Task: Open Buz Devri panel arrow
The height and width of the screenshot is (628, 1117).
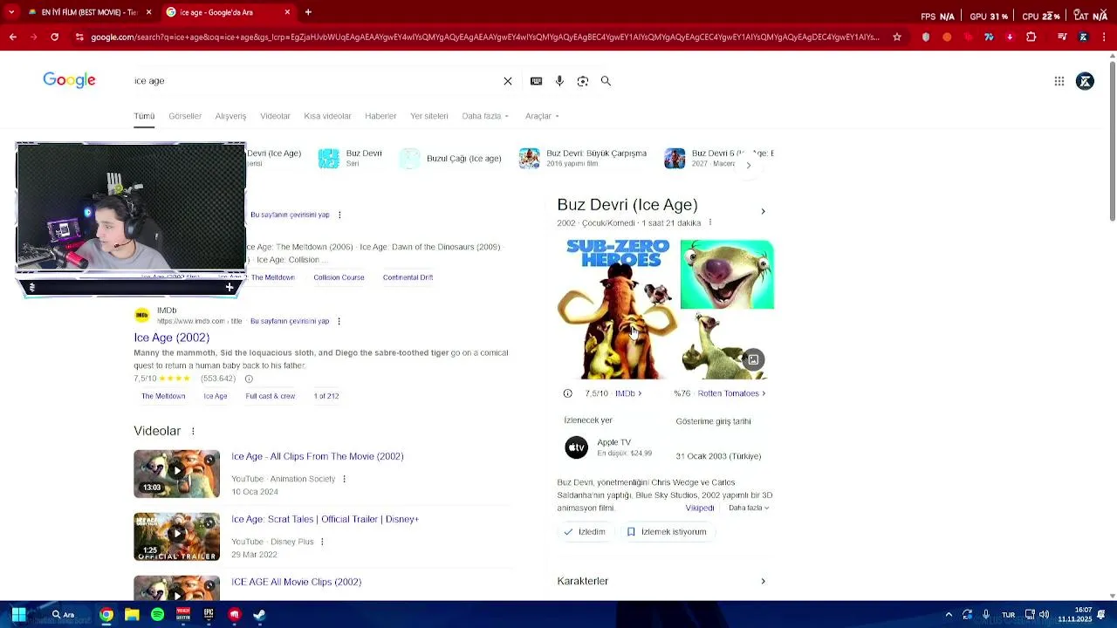Action: click(763, 211)
